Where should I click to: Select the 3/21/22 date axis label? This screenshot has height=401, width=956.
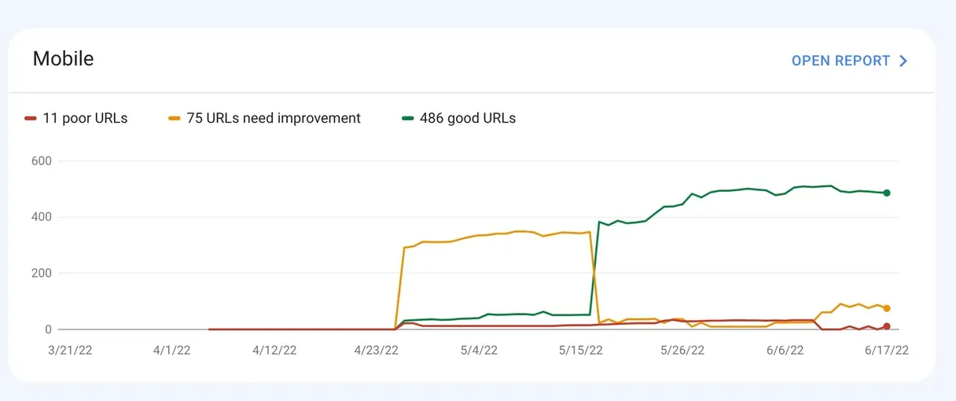click(72, 351)
